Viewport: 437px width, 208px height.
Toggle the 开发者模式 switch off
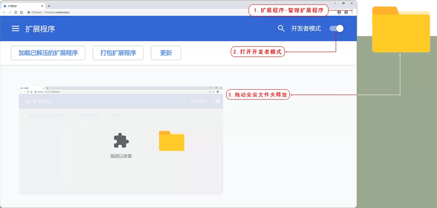click(x=336, y=28)
